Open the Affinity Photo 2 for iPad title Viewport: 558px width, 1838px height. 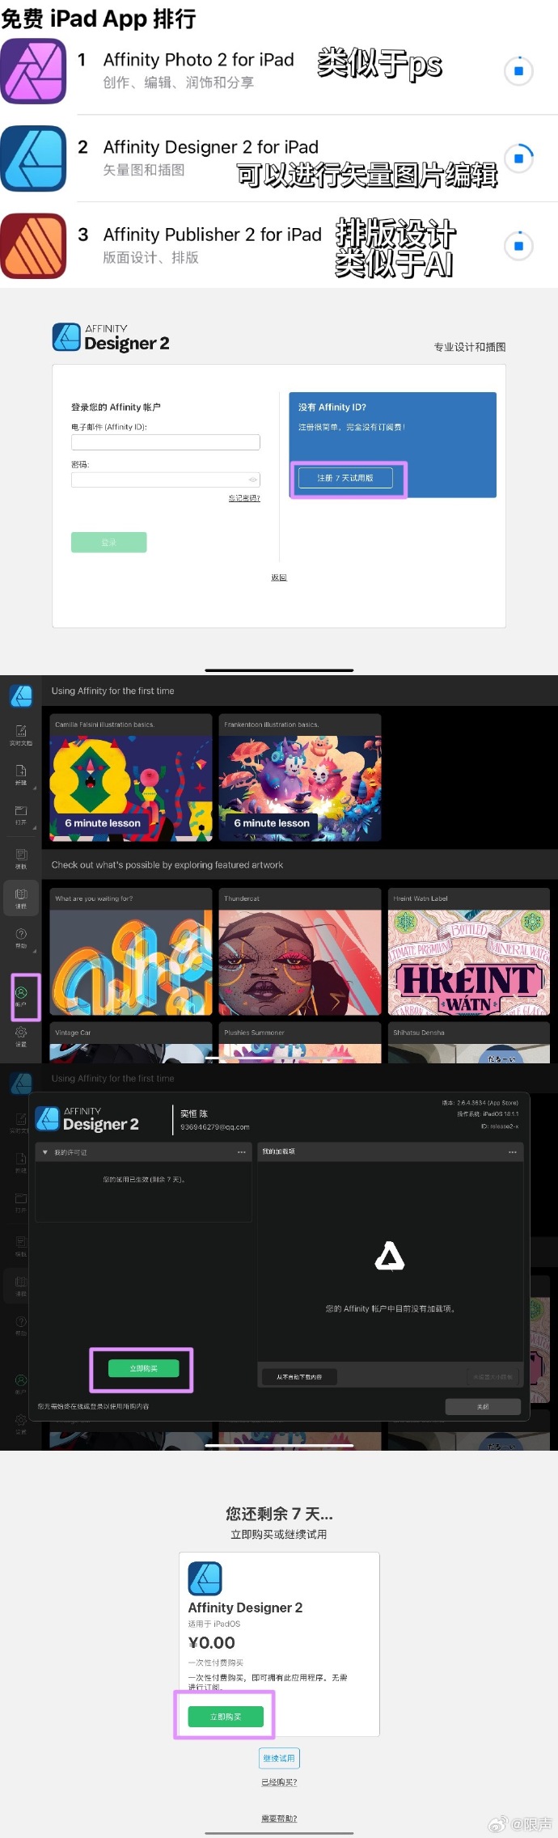coord(198,60)
